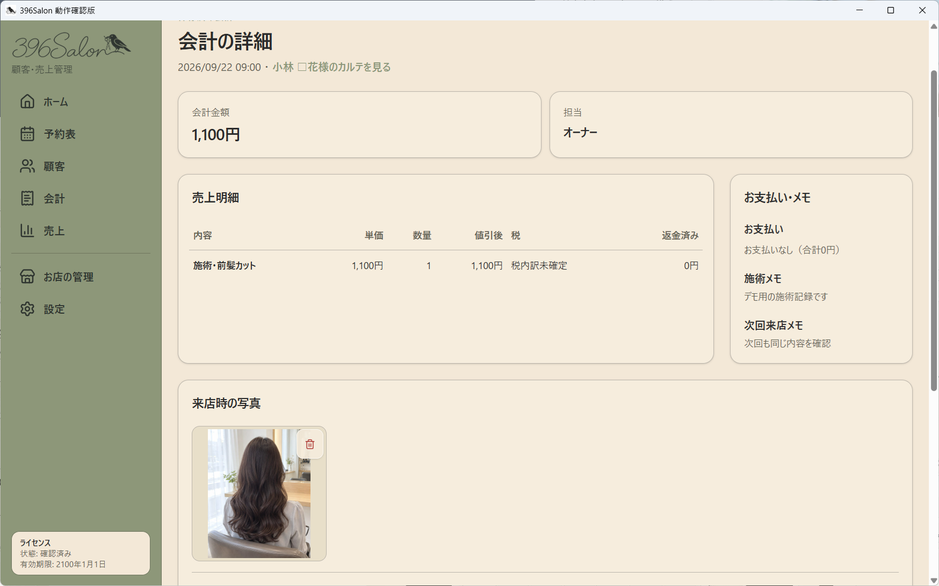The height and width of the screenshot is (586, 939).
Task: Click the gear icon for 設定
Action: [27, 309]
